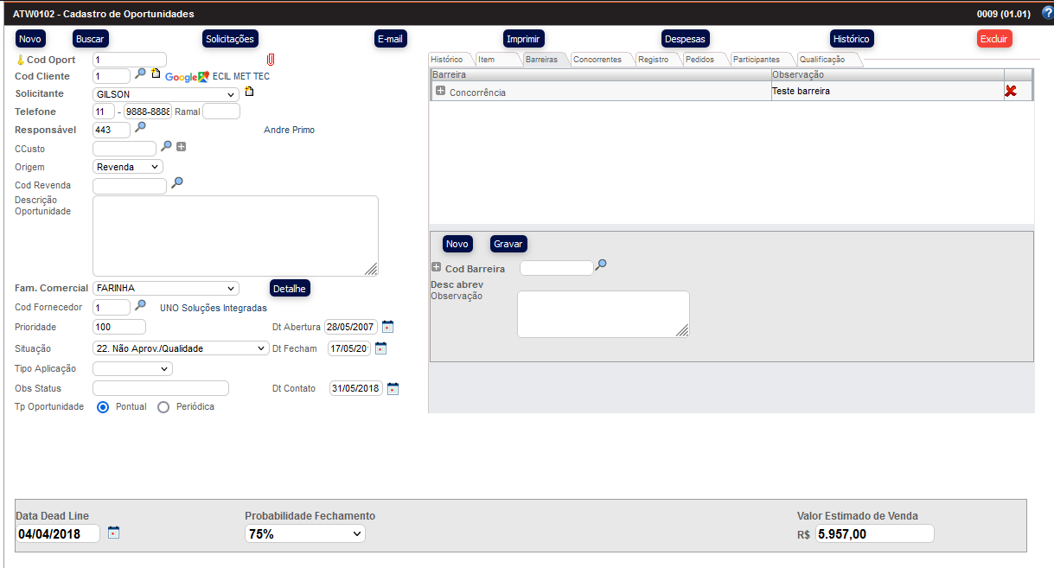1054x568 pixels.
Task: Select the Periódica radio button
Action: [x=163, y=407]
